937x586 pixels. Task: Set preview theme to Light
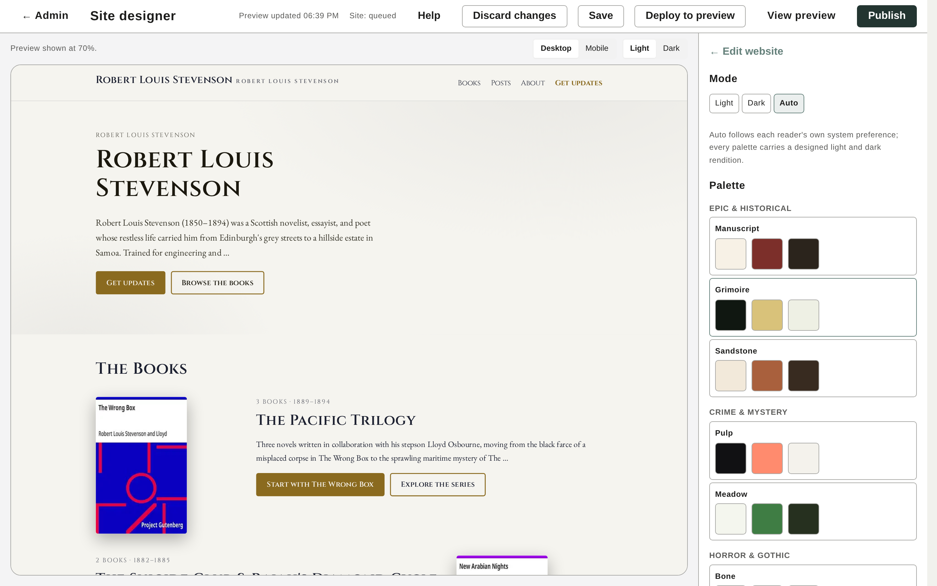tap(639, 49)
